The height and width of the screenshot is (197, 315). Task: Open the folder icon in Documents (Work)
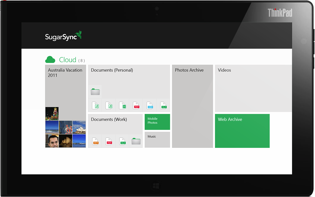click(136, 141)
